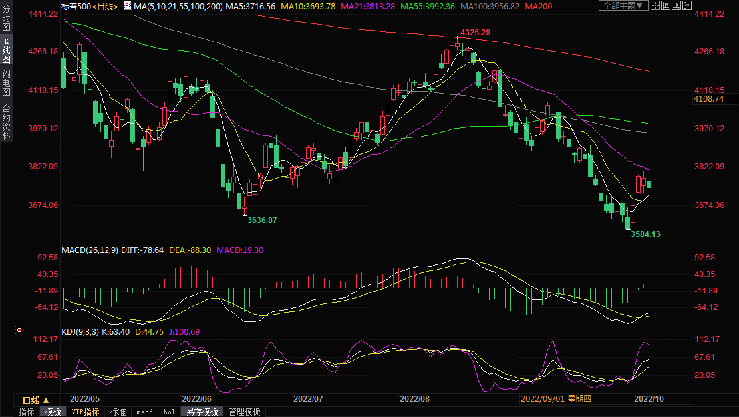Click 另存模板 button
This screenshot has height=417, width=739.
coord(202,412)
